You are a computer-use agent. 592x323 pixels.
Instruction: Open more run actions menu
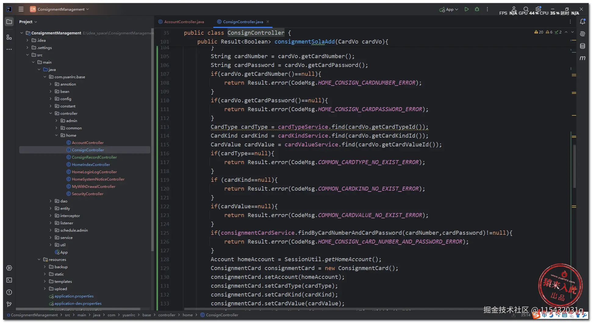487,9
